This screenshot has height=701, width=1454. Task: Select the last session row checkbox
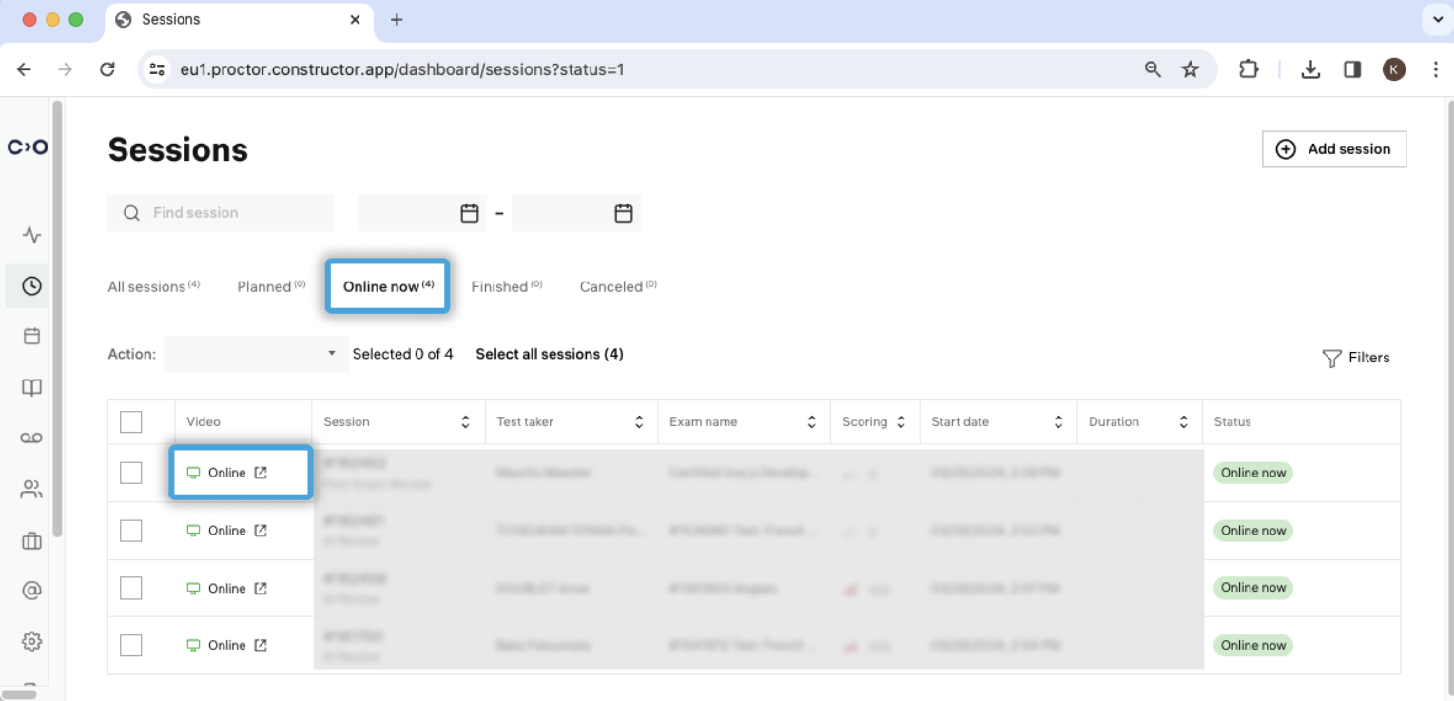[x=131, y=645]
